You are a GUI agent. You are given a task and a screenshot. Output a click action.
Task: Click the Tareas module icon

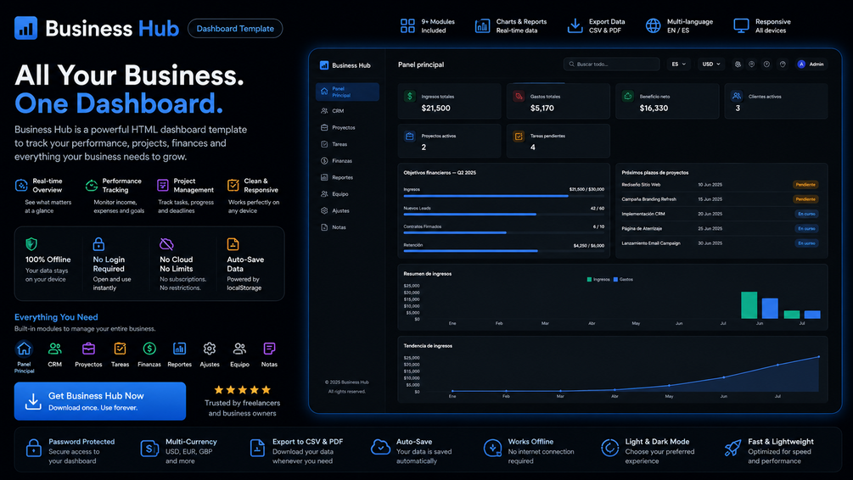tap(120, 349)
